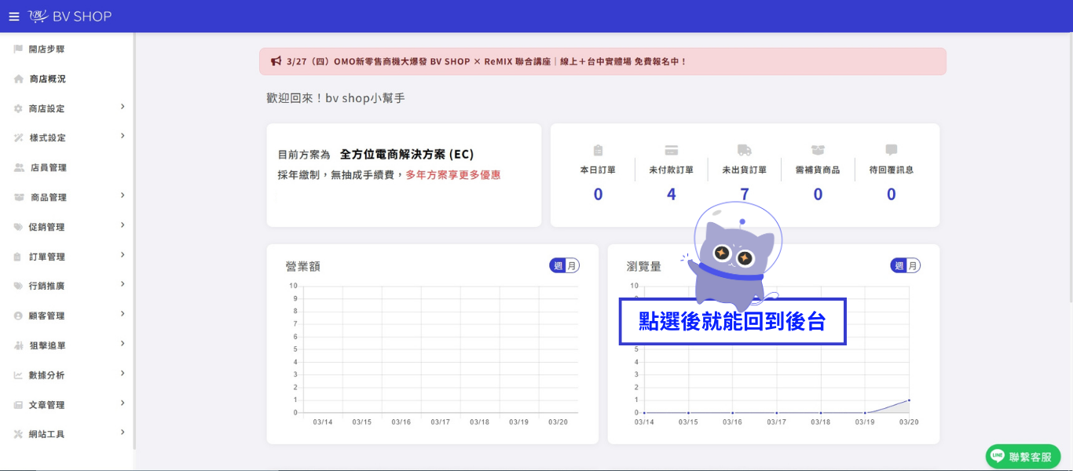Click the credit card icon above 未付款訂單
1073x471 pixels.
tap(671, 150)
